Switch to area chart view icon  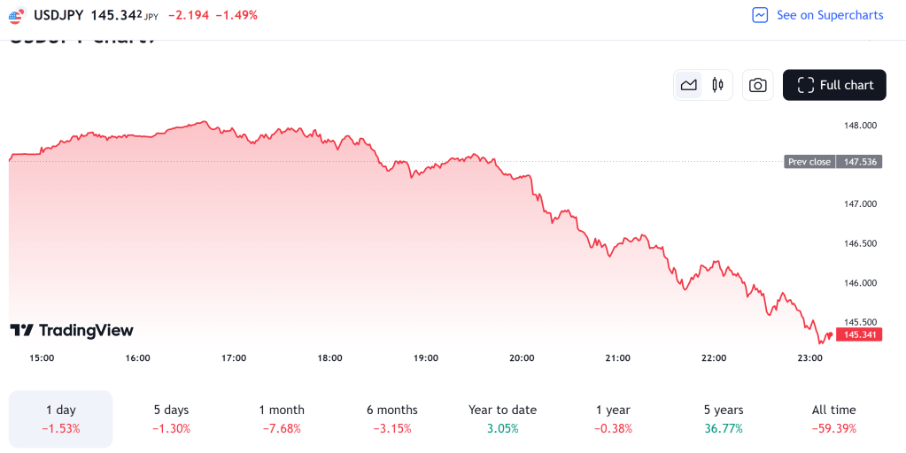(x=688, y=85)
